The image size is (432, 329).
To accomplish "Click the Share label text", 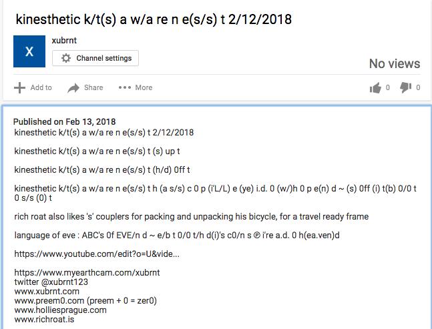I will 93,87.
